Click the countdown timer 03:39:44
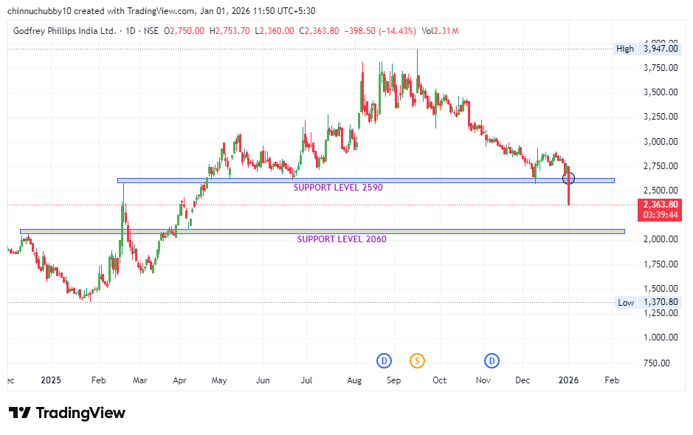The width and height of the screenshot is (693, 435). [661, 215]
